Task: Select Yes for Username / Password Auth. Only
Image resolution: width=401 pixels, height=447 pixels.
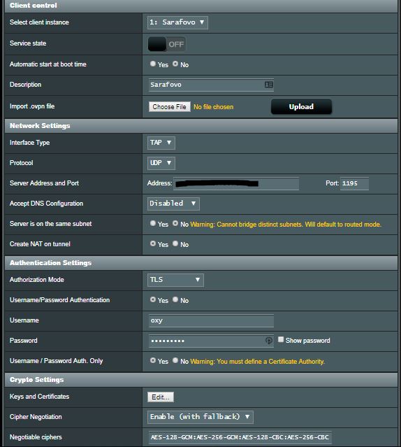Action: 153,361
